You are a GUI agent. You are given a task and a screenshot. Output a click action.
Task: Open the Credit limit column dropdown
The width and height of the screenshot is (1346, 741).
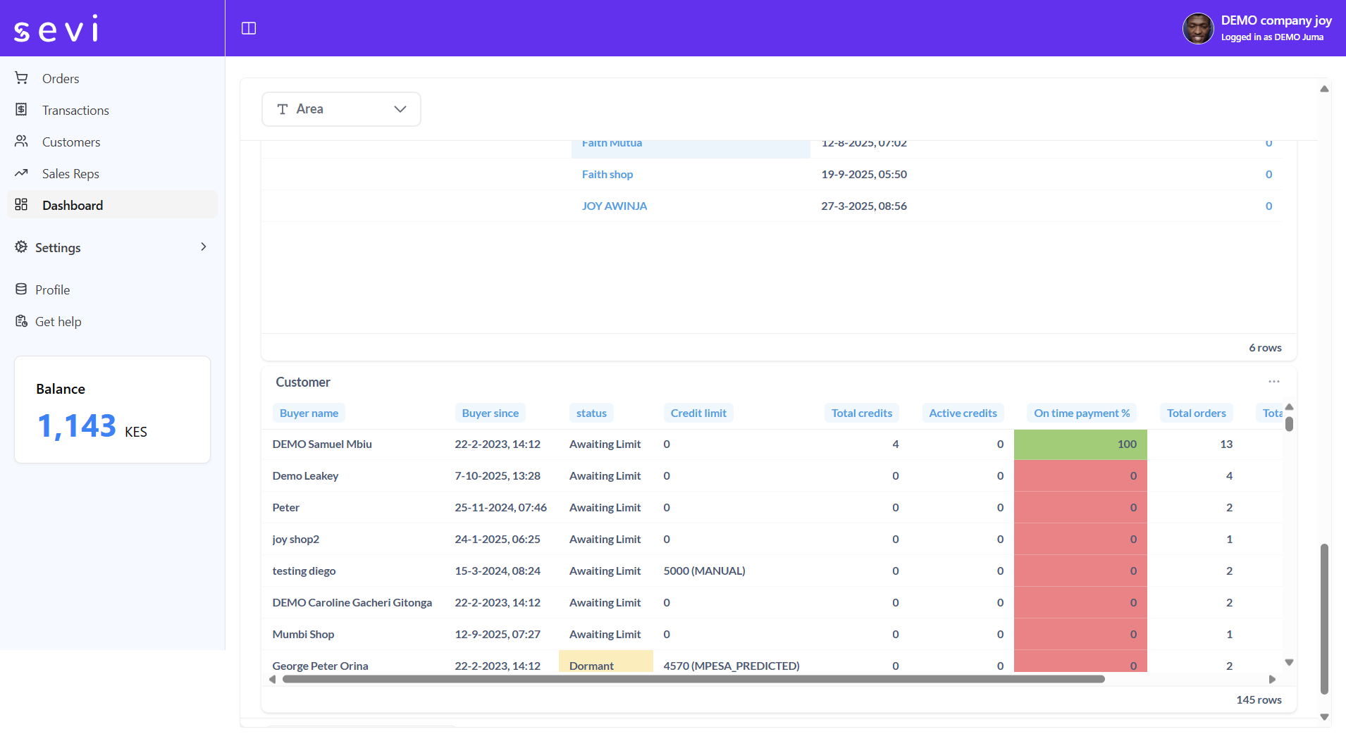[x=698, y=413]
